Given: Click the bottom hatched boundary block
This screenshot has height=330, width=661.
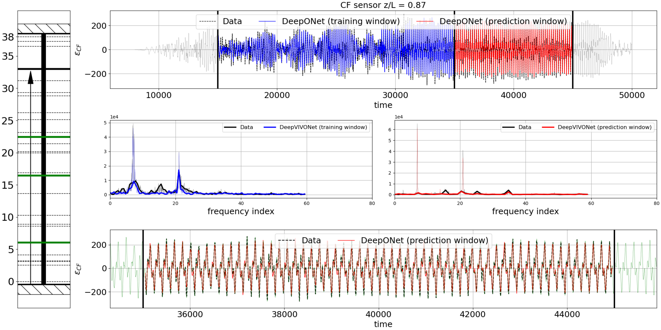Looking at the screenshot, I should pos(44,290).
